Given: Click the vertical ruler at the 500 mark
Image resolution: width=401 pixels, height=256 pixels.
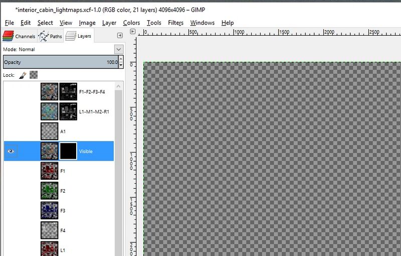Looking at the screenshot, I should point(131,114).
